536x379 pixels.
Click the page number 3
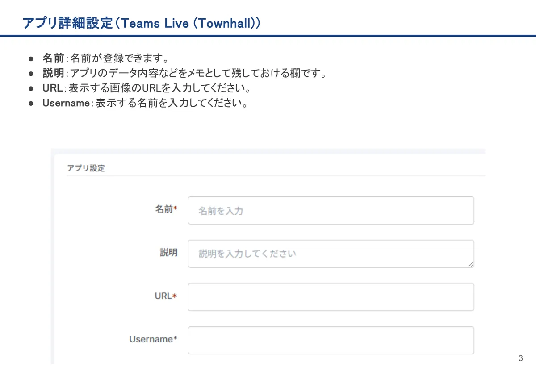(520, 358)
